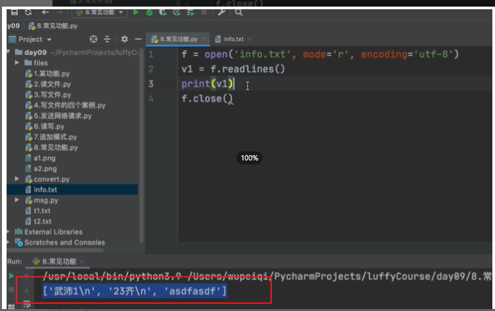
Task: Select a2.png in the project tree
Action: [x=45, y=168]
